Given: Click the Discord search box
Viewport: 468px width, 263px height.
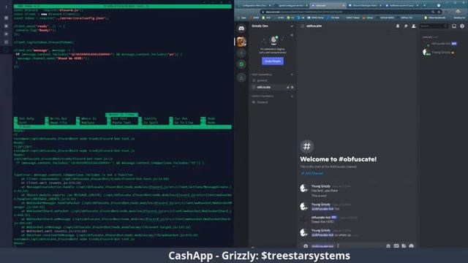Looking at the screenshot, I should pyautogui.click(x=434, y=26).
